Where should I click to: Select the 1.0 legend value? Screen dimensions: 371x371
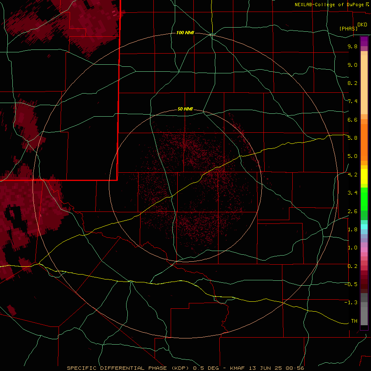tap(352, 248)
